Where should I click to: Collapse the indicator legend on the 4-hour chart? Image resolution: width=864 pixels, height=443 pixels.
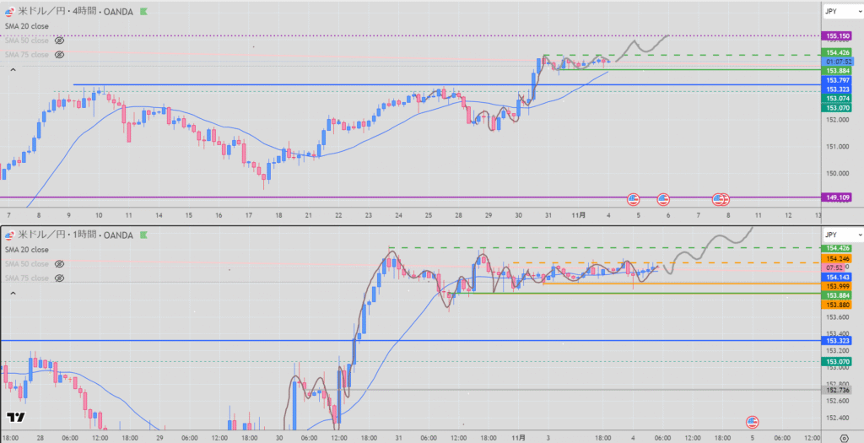[13, 70]
